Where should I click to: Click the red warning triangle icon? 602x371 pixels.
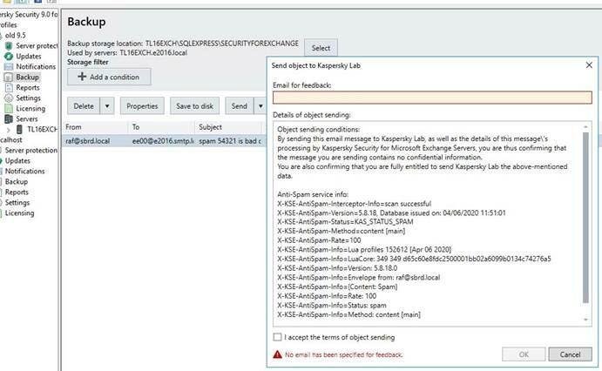tap(277, 354)
